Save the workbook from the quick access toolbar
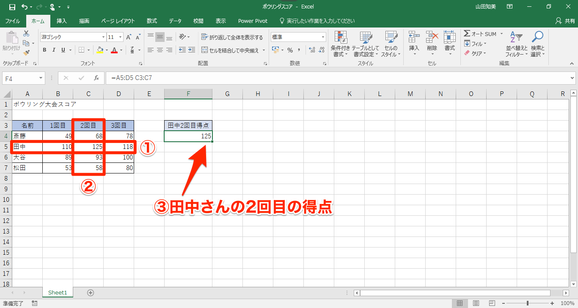This screenshot has height=308, width=578. [12, 7]
